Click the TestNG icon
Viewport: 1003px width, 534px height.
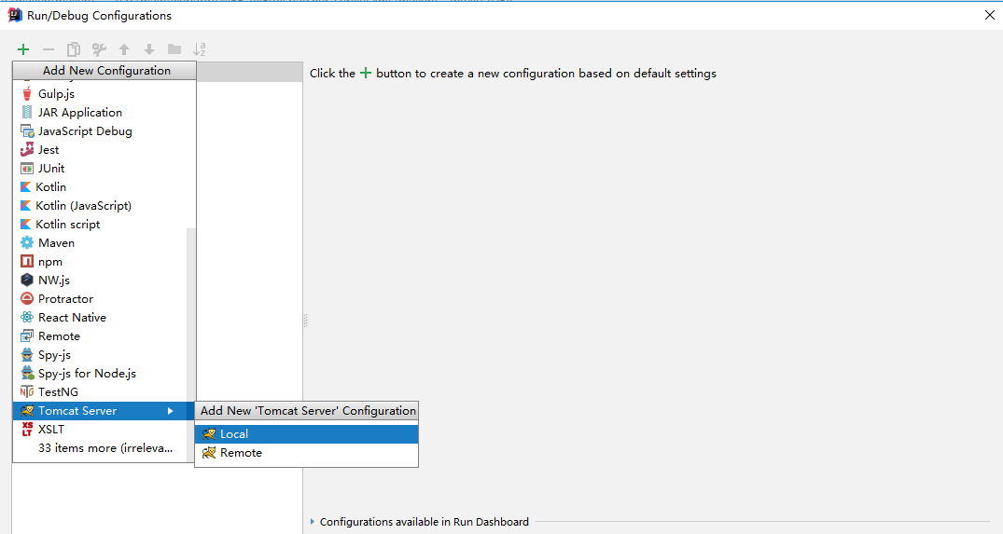coord(27,391)
